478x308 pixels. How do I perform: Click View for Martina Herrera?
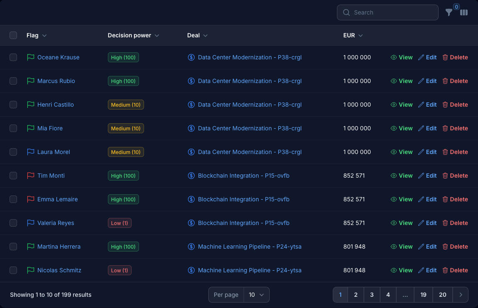(x=402, y=247)
